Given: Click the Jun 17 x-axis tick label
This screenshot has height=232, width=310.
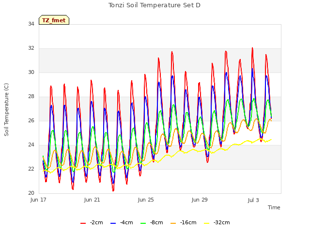Looking at the screenshot, I should click(x=38, y=200).
